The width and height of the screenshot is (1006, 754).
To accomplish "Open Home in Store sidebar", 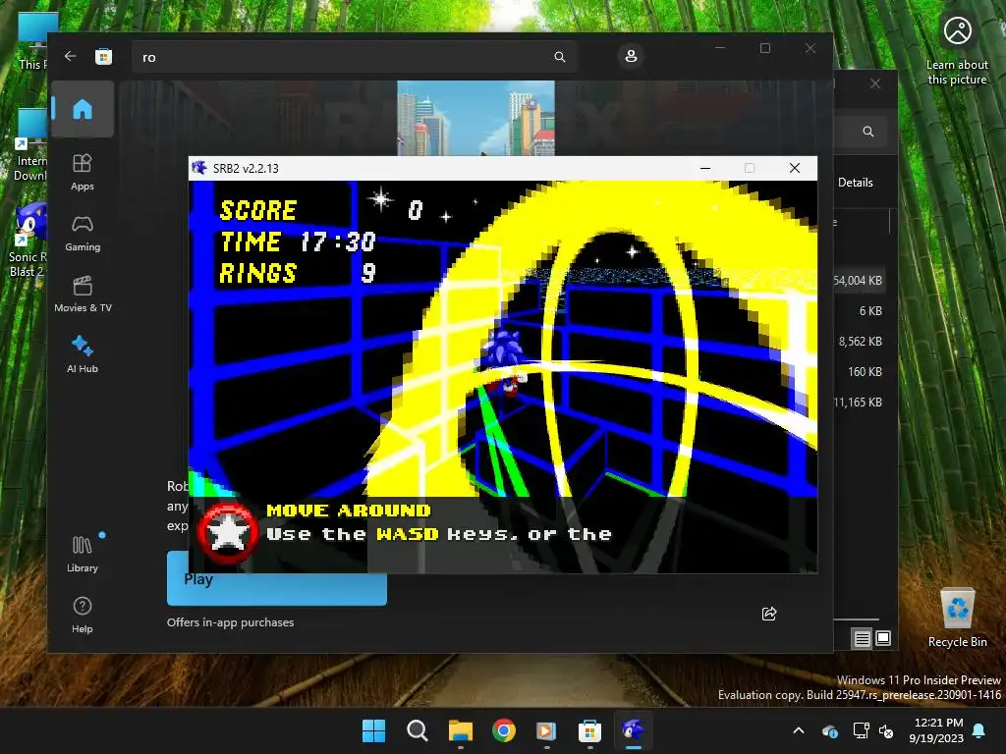I will coord(83,109).
